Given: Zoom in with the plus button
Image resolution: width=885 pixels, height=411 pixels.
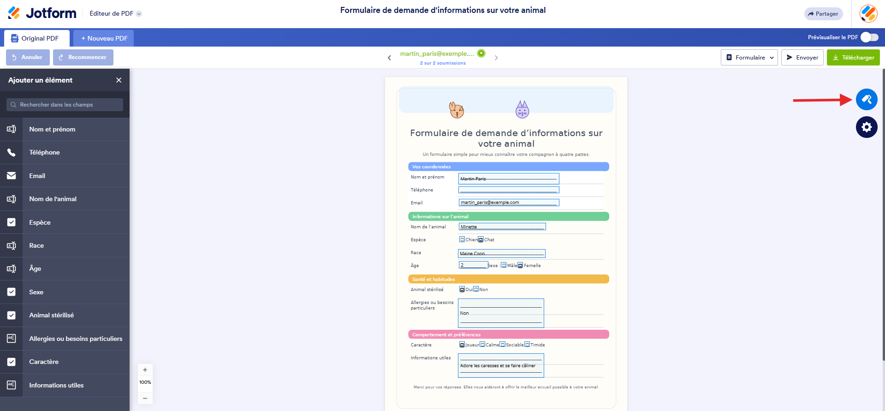Looking at the screenshot, I should 145,370.
